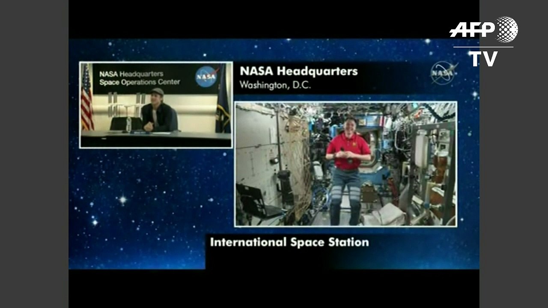The width and height of the screenshot is (548, 308).
Task: Select the "NASA Headquarters" title text
Action: pos(298,71)
